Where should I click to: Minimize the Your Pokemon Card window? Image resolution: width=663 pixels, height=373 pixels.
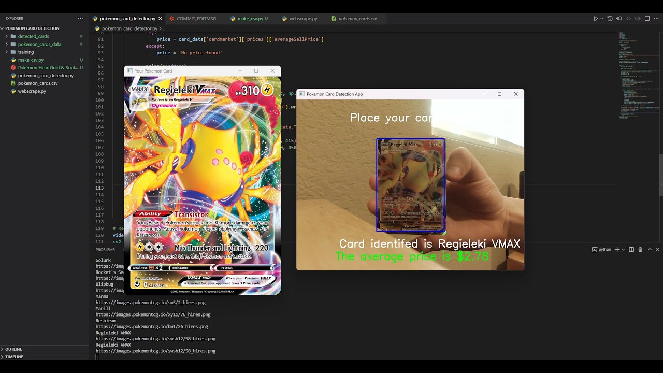point(240,71)
